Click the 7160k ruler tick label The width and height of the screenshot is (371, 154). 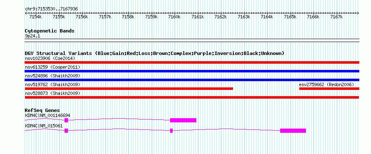pyautogui.click(x=174, y=17)
